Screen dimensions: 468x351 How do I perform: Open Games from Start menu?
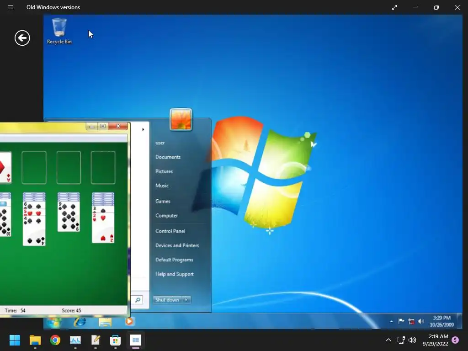click(x=163, y=201)
